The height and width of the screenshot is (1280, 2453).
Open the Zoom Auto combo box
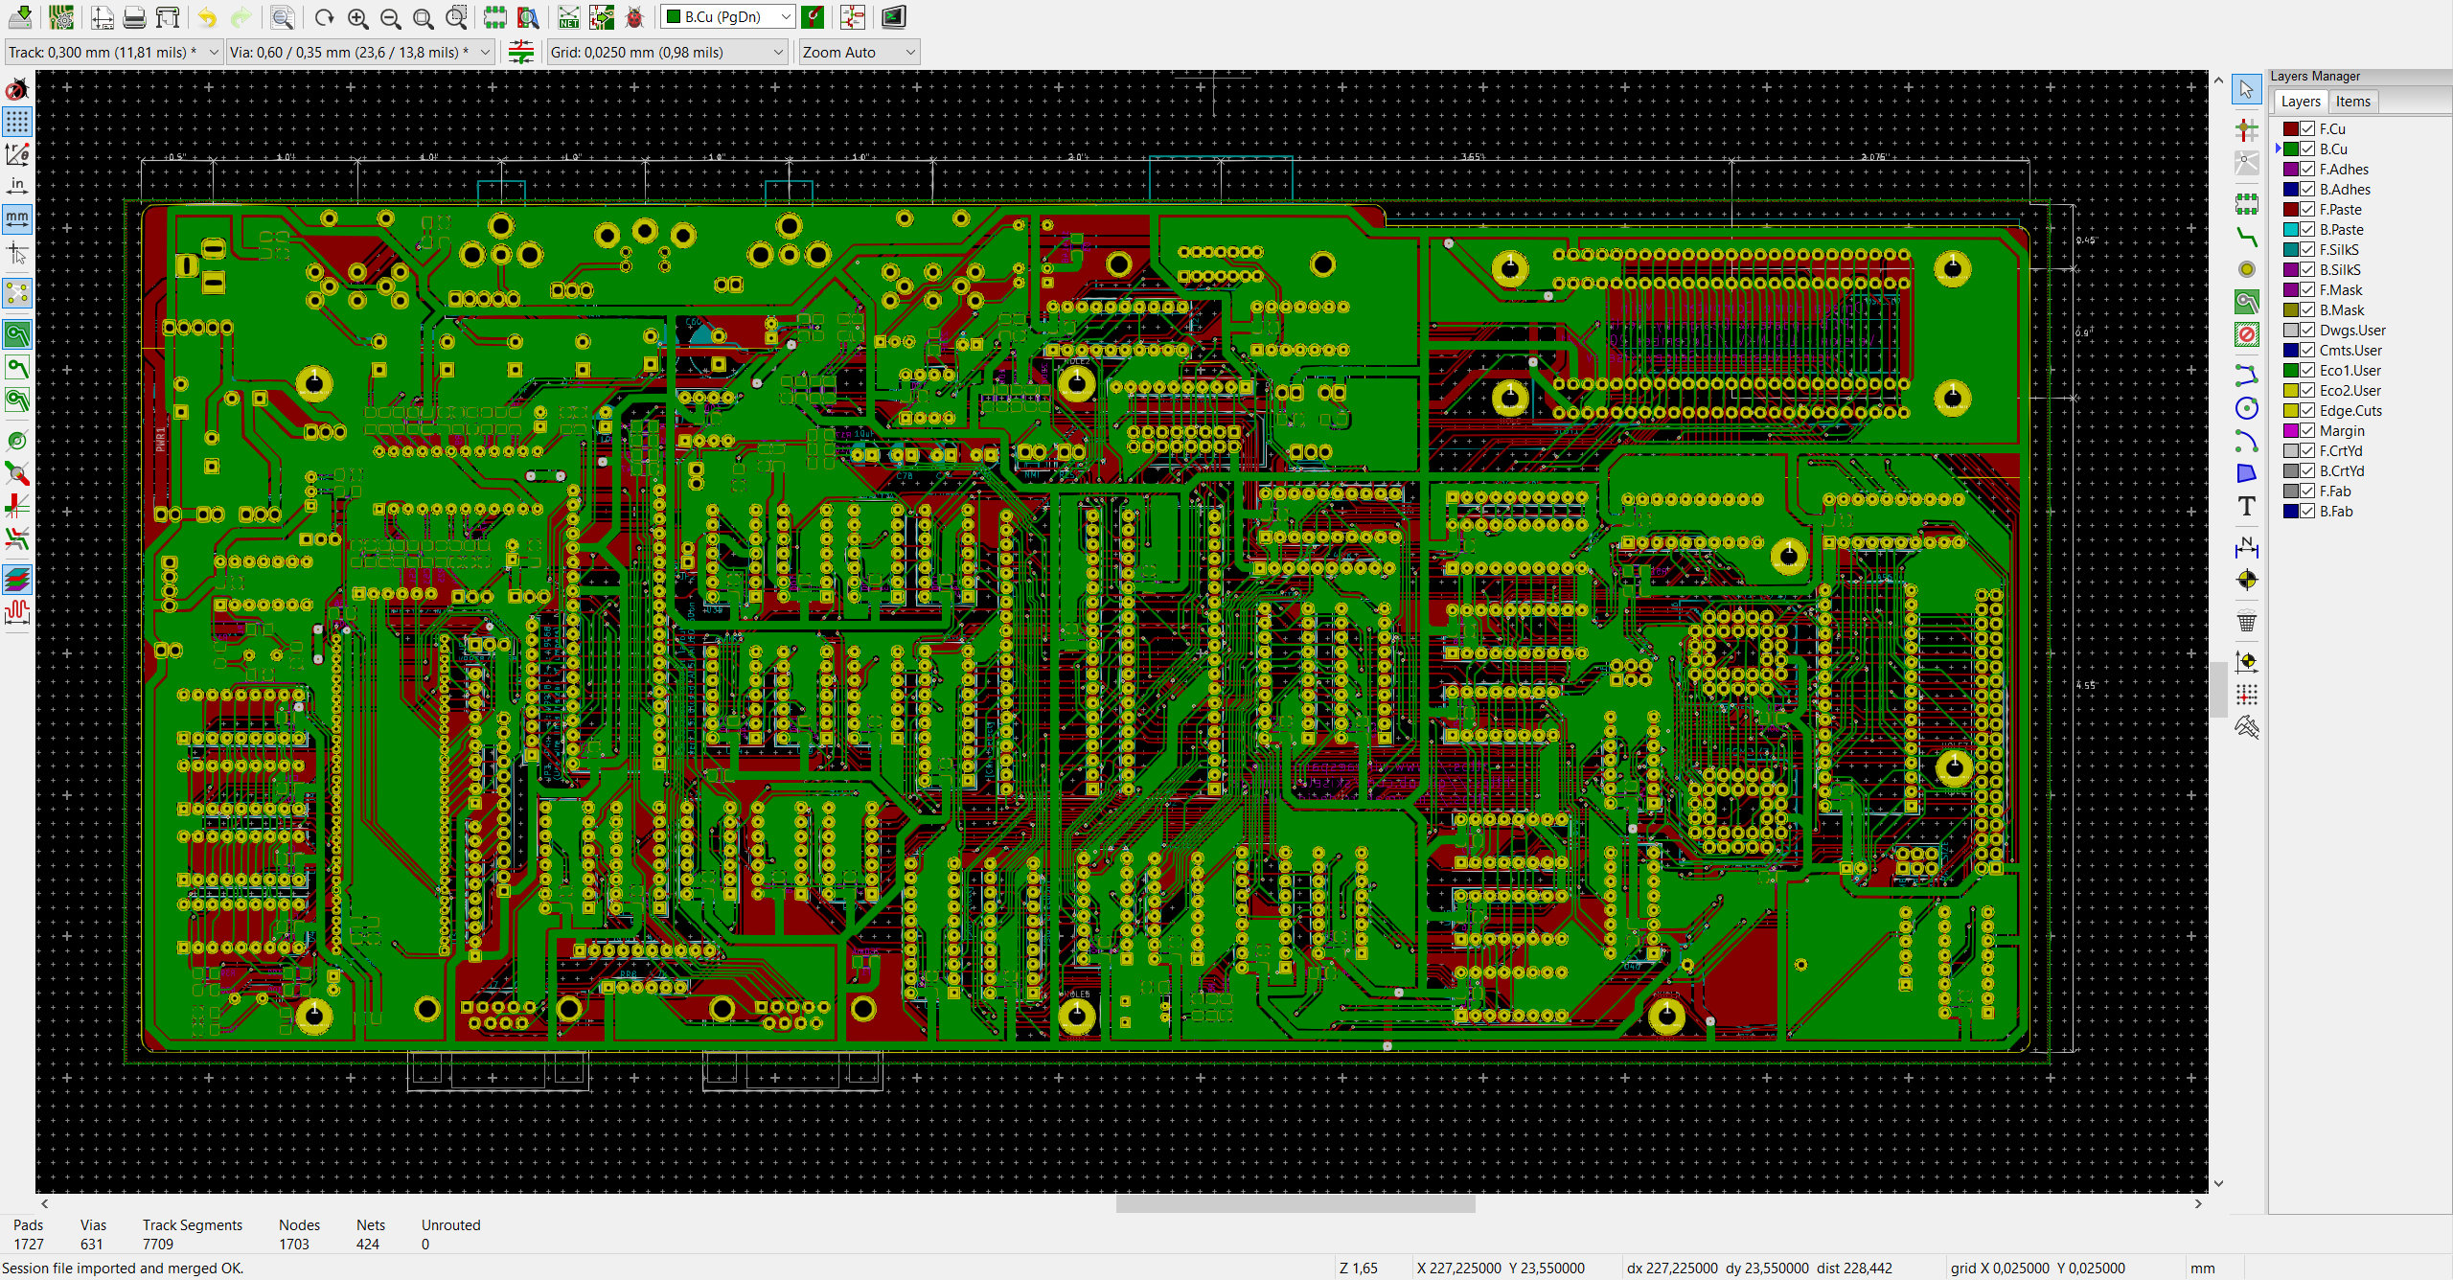[x=860, y=52]
